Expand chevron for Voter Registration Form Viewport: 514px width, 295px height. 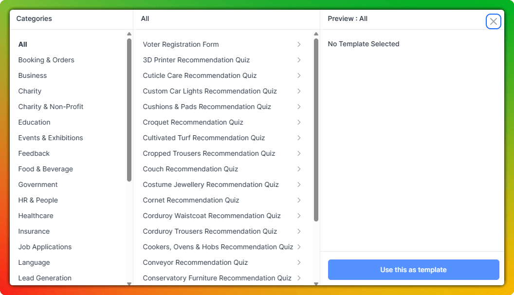click(299, 44)
